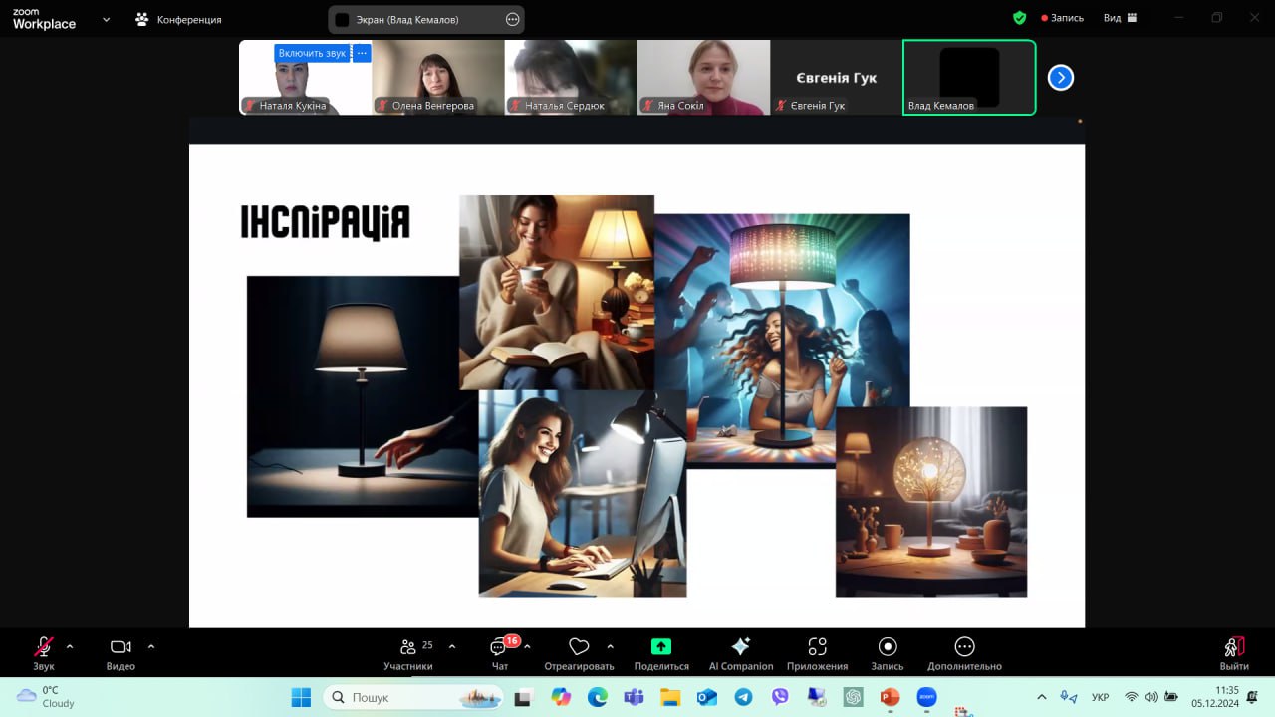The image size is (1275, 717).
Task: Click the green Поделиться share screen icon
Action: pyautogui.click(x=661, y=647)
